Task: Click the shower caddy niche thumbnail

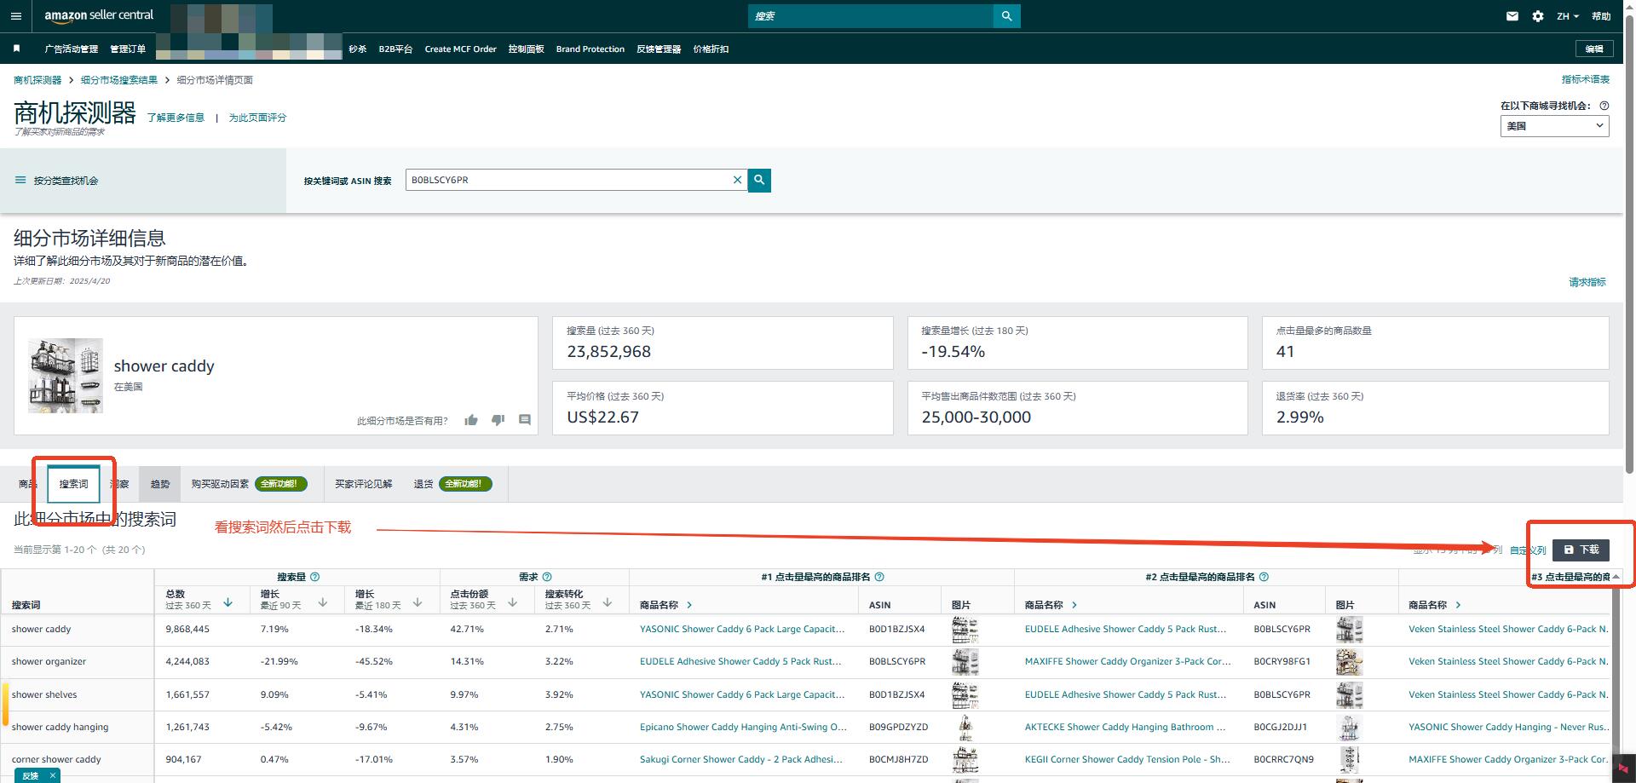Action: pyautogui.click(x=66, y=376)
